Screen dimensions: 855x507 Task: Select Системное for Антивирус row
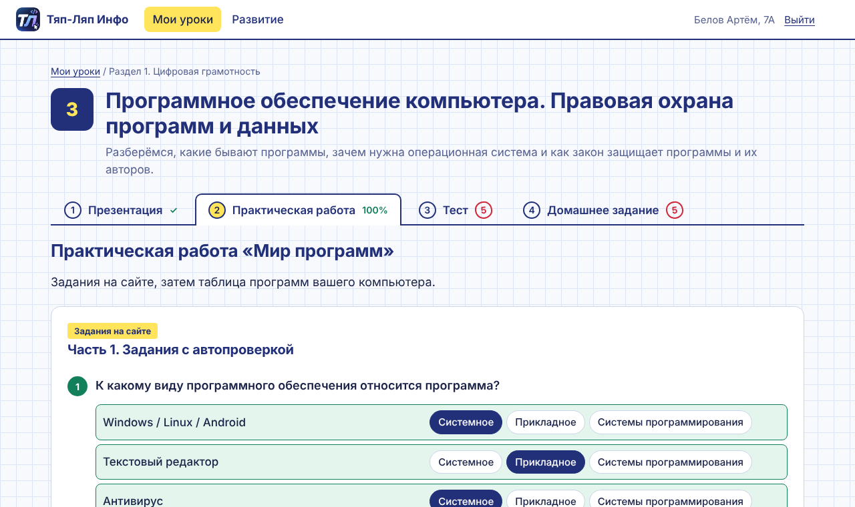tap(466, 500)
